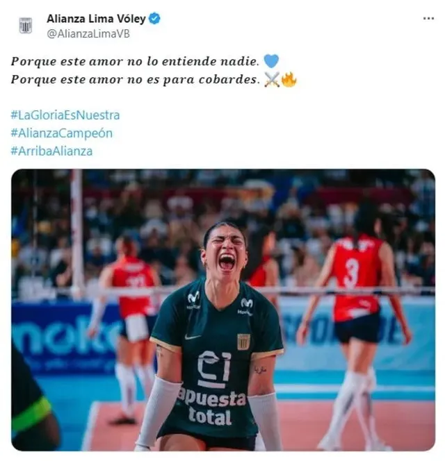Open the attached volleyball match photo
445x461 pixels.
223,310
